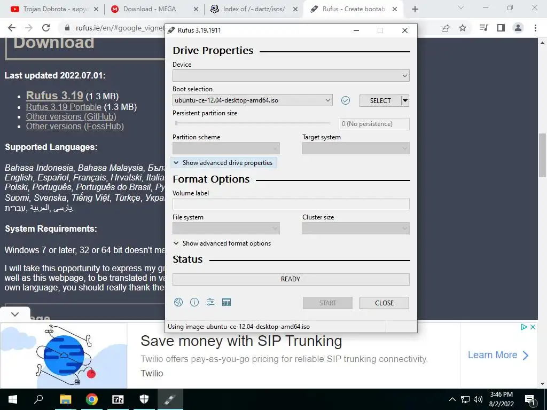Open the SELECT button split arrow
The height and width of the screenshot is (410, 547).
(x=405, y=101)
